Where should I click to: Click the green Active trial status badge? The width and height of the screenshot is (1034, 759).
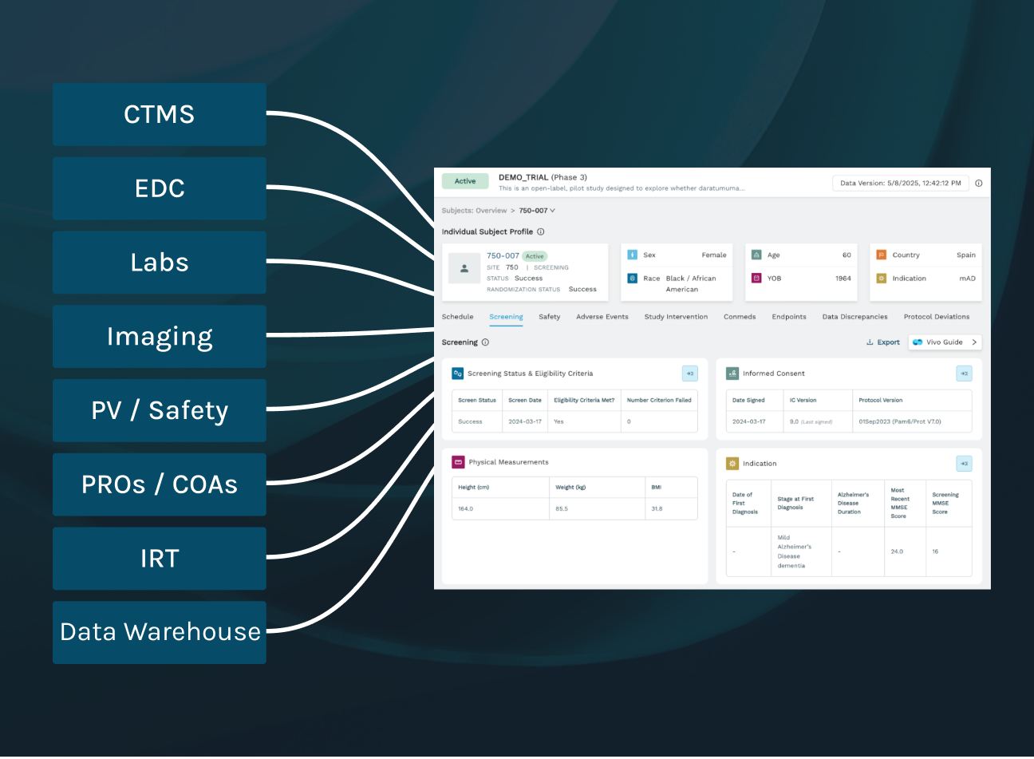[465, 181]
